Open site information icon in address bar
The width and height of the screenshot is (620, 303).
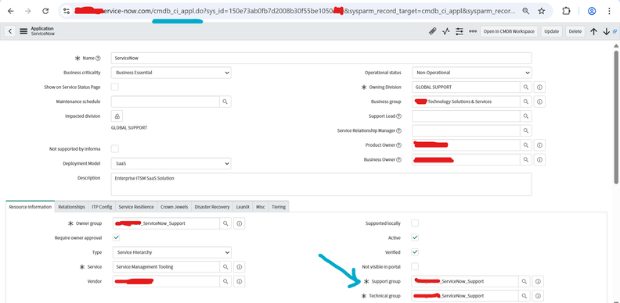tap(67, 11)
